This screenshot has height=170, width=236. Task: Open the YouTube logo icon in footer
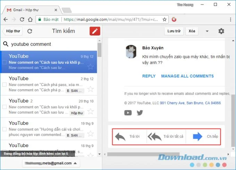pos(128,113)
